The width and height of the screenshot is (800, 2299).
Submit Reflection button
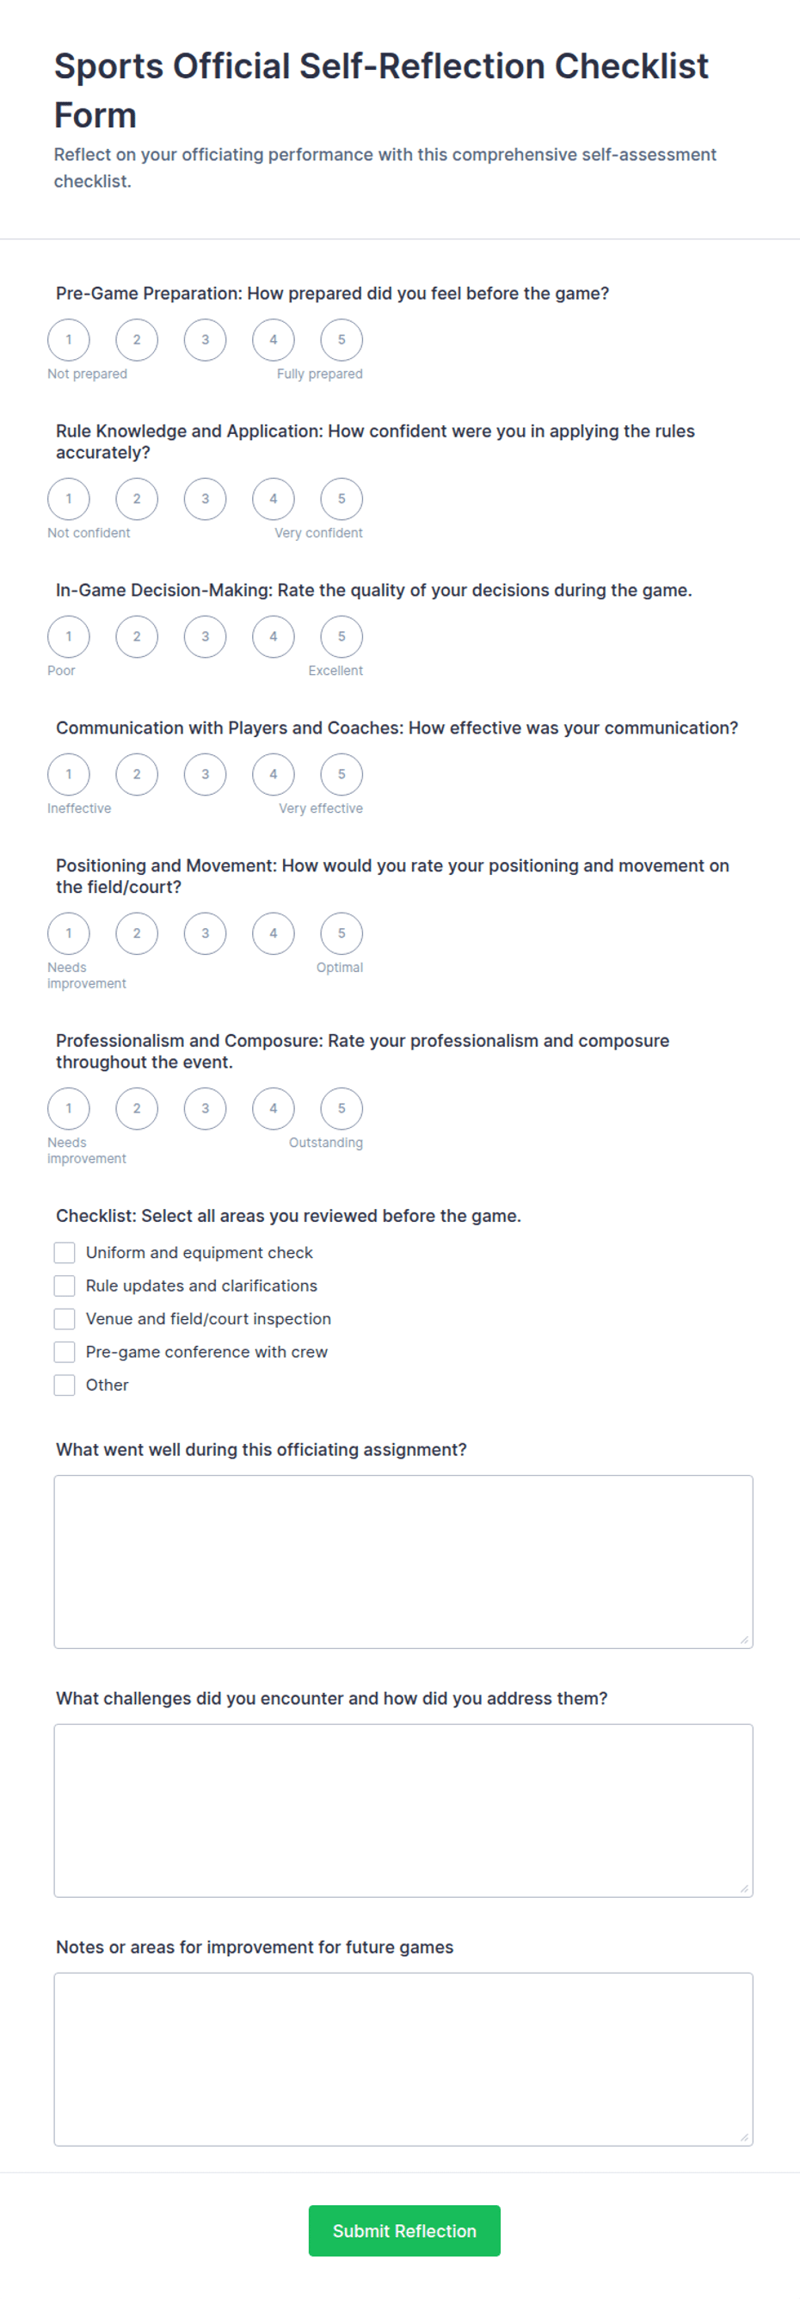(404, 2231)
